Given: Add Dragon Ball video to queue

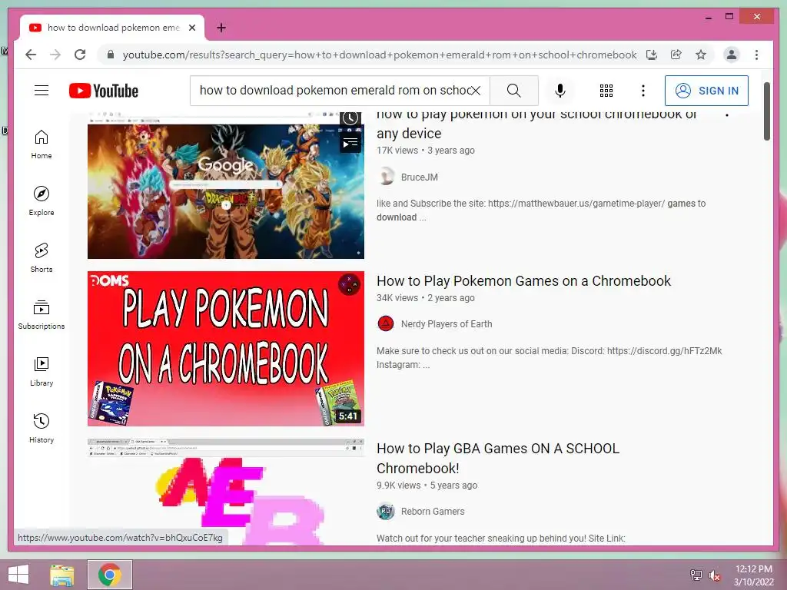Looking at the screenshot, I should 350,143.
